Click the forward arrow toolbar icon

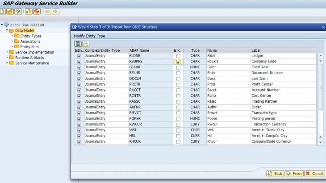55,12
